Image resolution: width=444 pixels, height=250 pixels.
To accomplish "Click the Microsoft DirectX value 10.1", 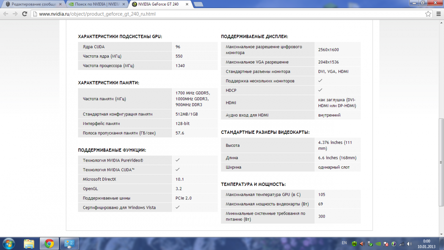I will [179, 179].
